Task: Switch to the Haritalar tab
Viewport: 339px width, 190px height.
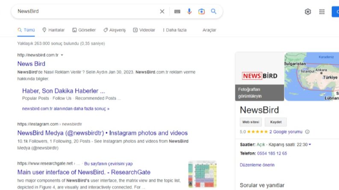Action: click(x=53, y=30)
